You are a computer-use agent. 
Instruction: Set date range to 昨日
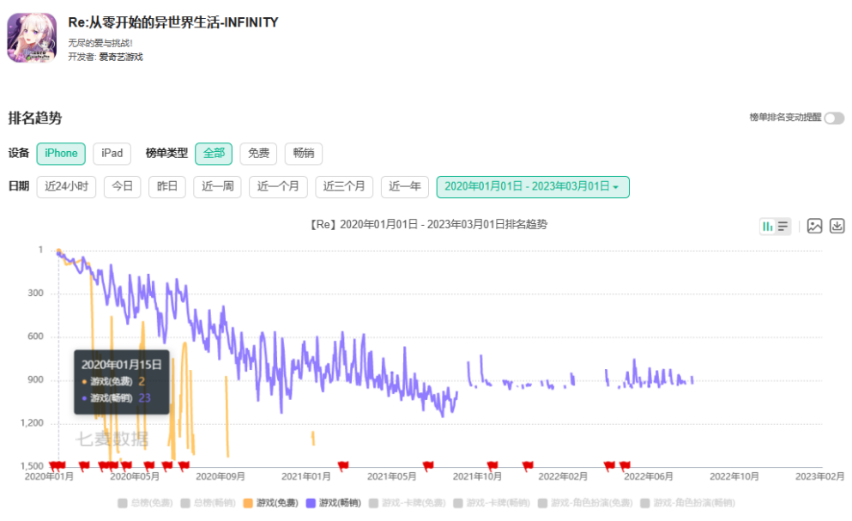tap(167, 186)
